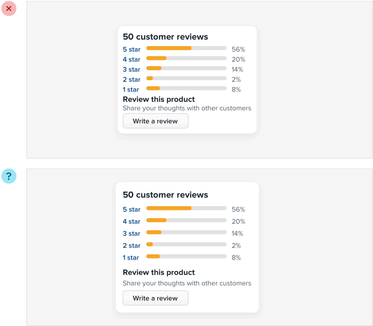The width and height of the screenshot is (373, 326).
Task: Click "50 customer reviews" heading in red-X card
Action: (165, 37)
